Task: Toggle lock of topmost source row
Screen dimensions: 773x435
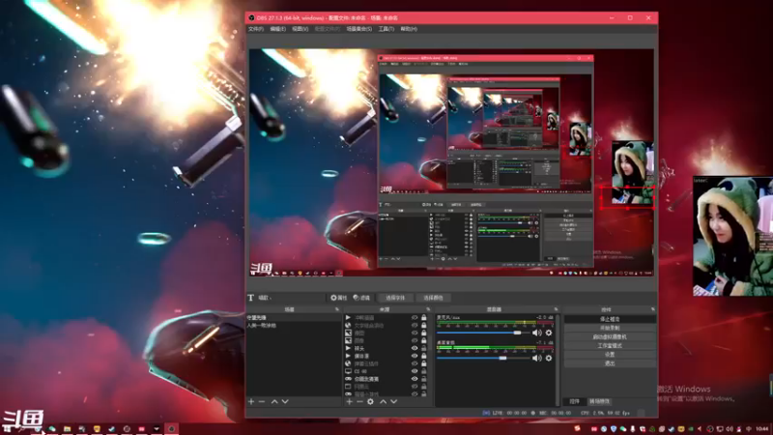Action: (x=424, y=318)
